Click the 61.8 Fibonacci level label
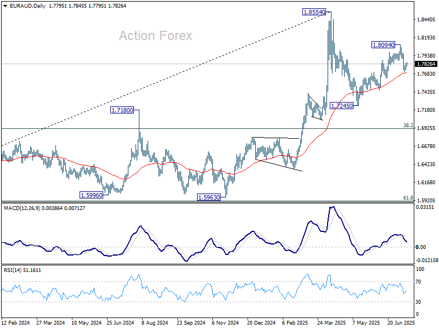Viewport: 439px width, 329px height. [x=408, y=198]
